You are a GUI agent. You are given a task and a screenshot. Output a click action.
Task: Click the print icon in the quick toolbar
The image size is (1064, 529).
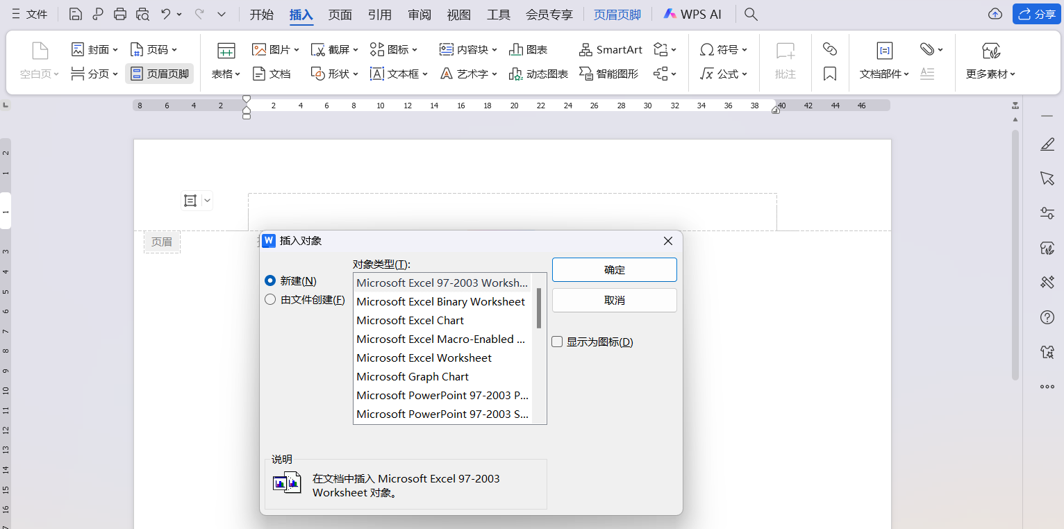point(120,14)
